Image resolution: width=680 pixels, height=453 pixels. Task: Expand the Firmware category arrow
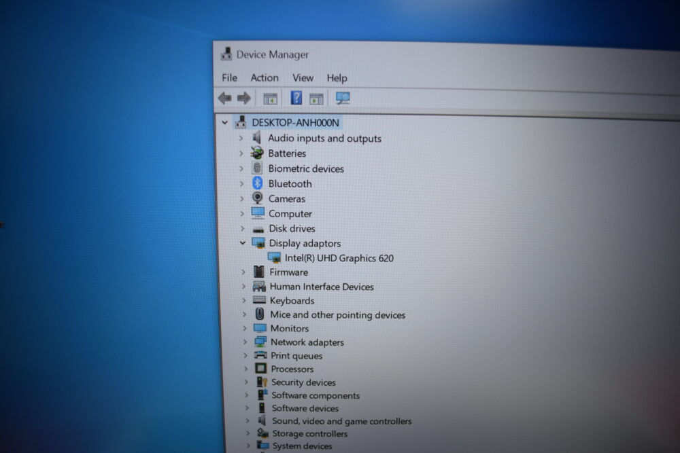pos(243,272)
